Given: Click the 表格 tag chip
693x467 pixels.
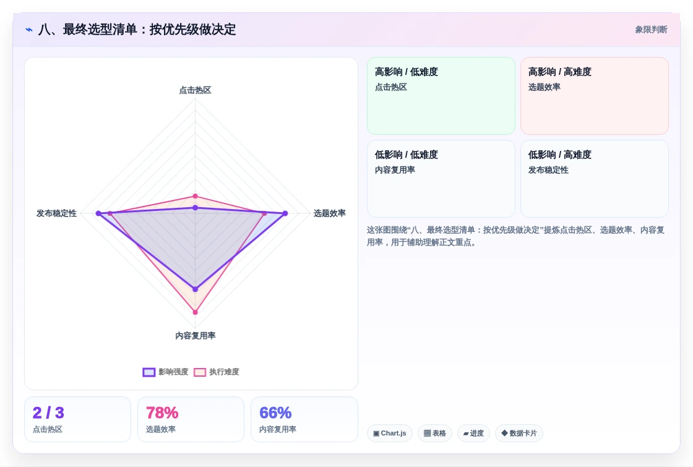Looking at the screenshot, I should click(435, 433).
